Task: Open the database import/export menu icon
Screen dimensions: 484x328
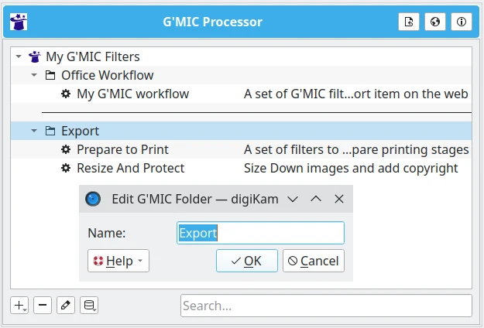Action: click(x=89, y=306)
